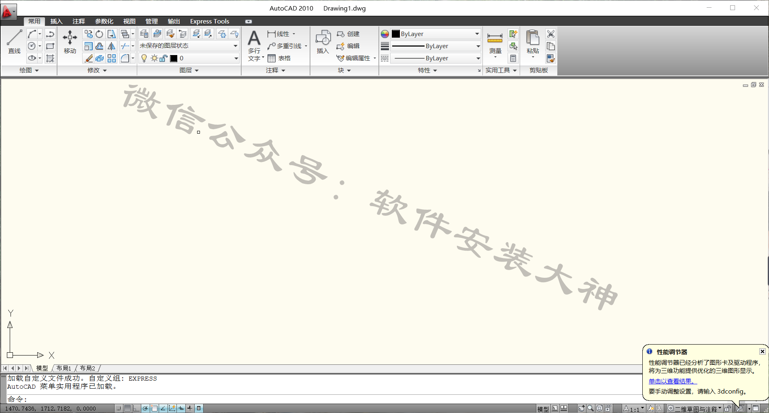Close the 性能调节器 notification balloon

(x=762, y=351)
